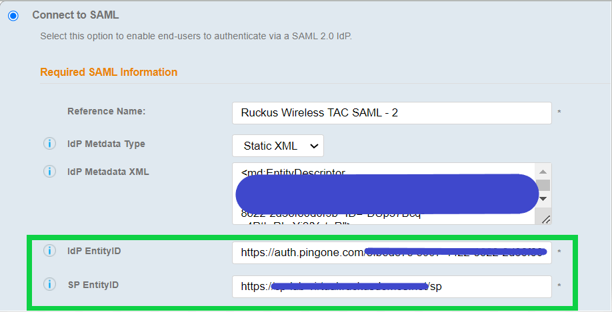Click the Required SAML Information heading

[109, 72]
